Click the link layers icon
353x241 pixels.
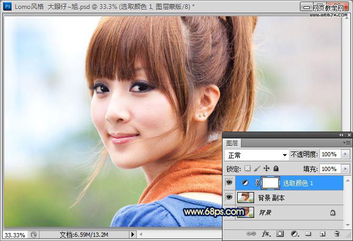251,234
